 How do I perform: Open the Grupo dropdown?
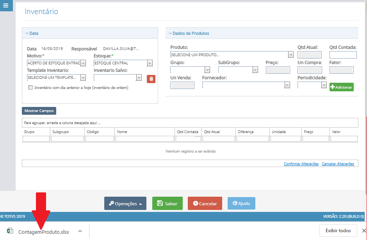pyautogui.click(x=207, y=70)
